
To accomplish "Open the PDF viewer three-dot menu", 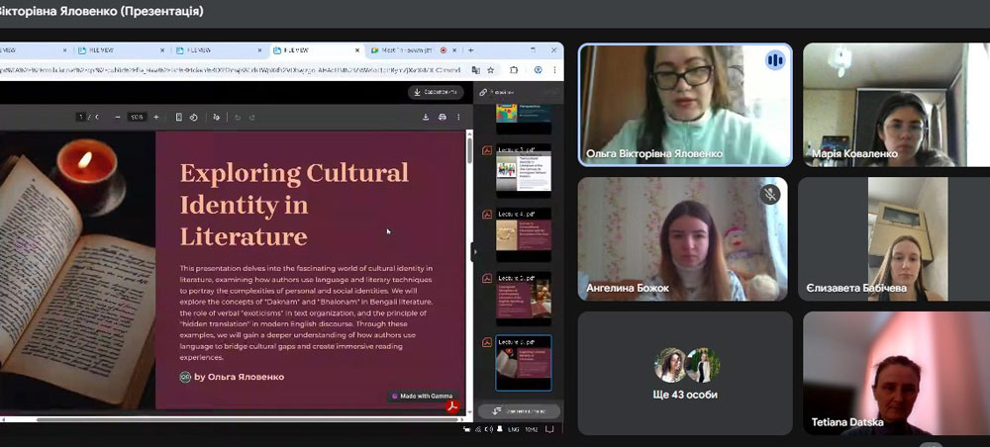I will (457, 117).
